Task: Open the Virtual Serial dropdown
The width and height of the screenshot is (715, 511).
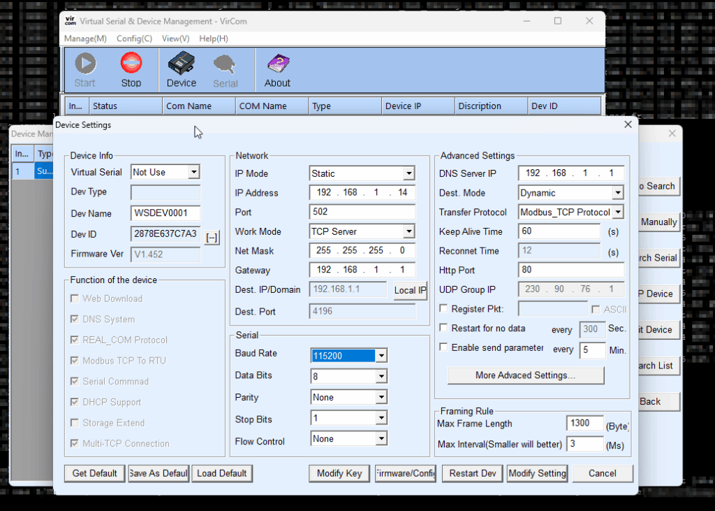Action: [194, 172]
